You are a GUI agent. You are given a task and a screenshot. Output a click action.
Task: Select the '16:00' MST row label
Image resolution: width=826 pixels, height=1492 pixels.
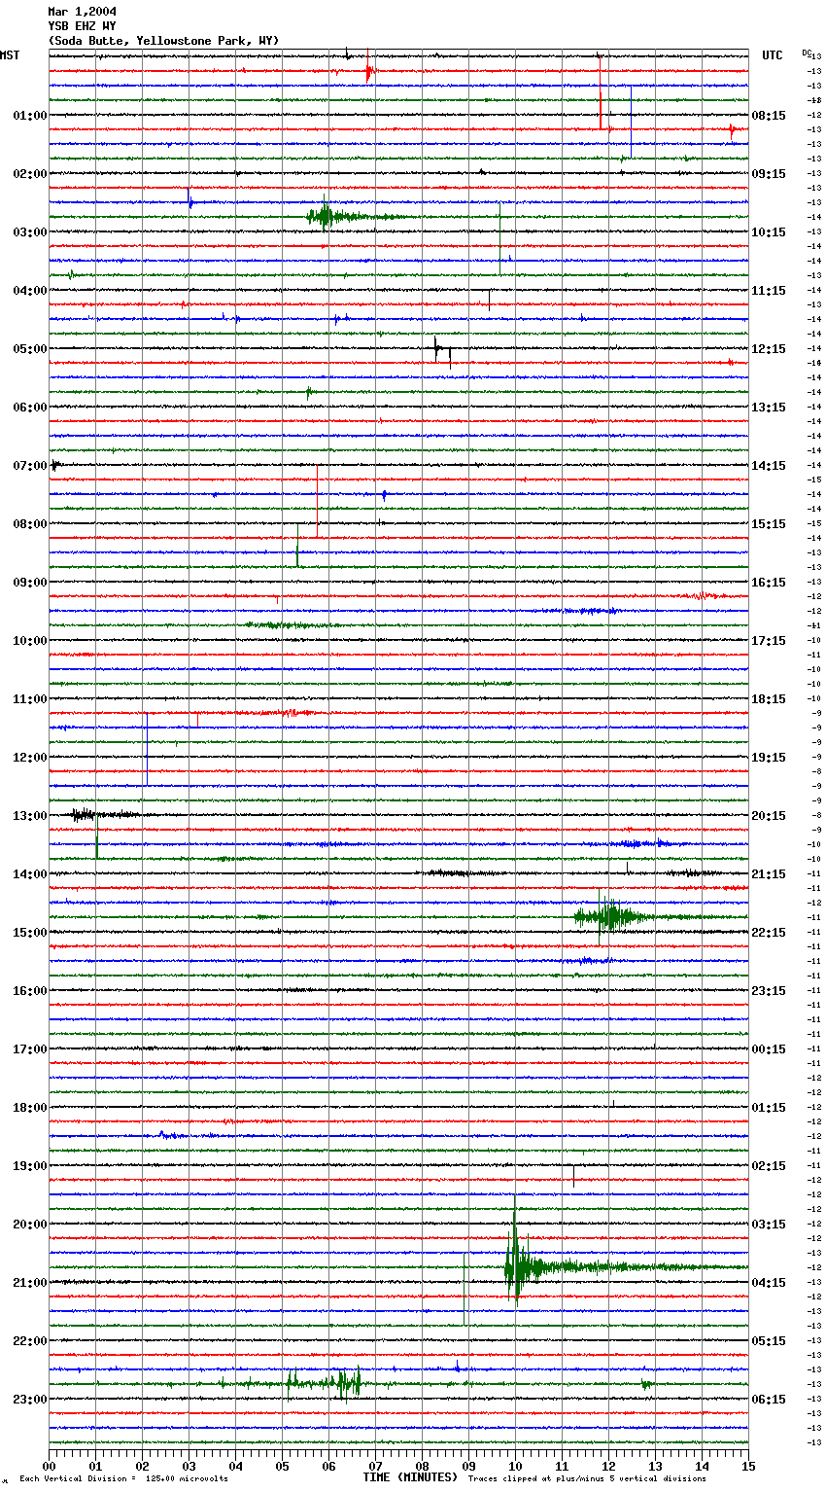coord(30,991)
